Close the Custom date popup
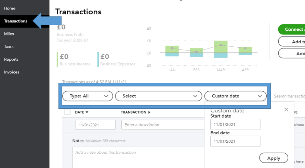Viewport: 305px width, 168px height. point(286,109)
